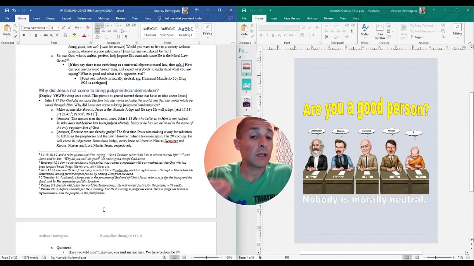Clear all formatting in Word

88,28
